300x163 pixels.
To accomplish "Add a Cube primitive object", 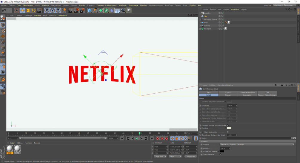I will click(89, 10).
